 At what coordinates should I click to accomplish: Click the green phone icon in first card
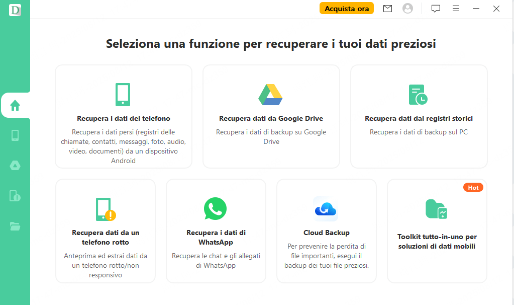click(x=123, y=95)
